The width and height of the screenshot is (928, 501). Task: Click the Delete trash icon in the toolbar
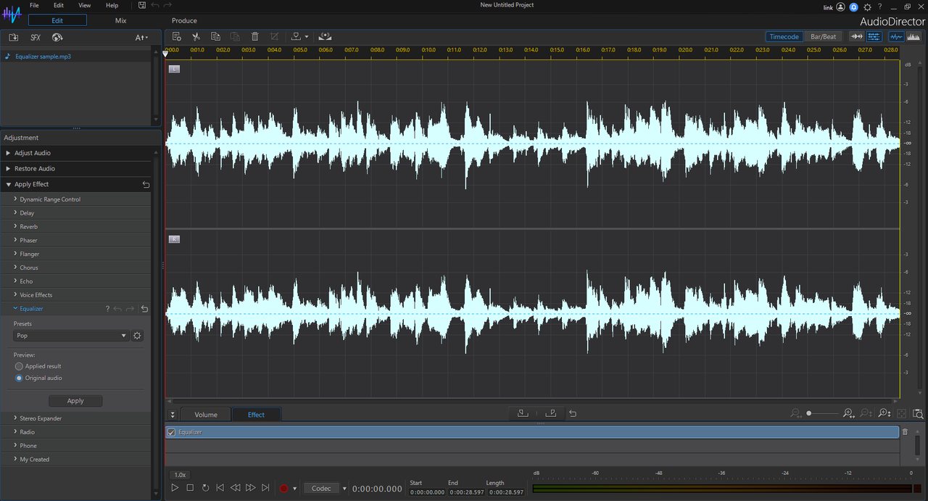point(254,36)
